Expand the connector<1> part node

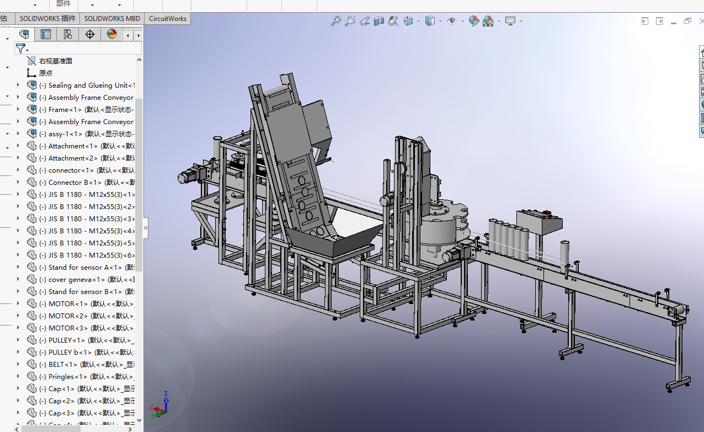[18, 170]
